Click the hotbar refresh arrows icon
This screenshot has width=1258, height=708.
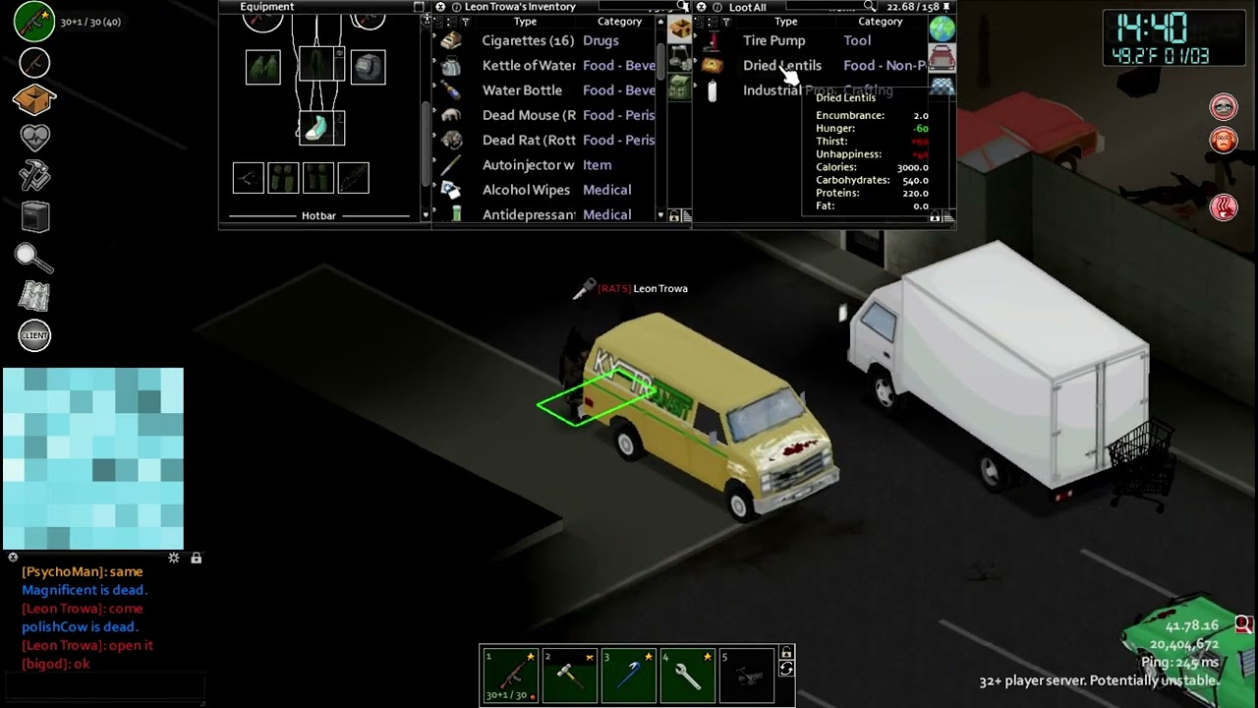(786, 669)
